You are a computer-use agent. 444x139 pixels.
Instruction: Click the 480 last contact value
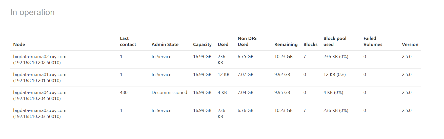(x=124, y=92)
